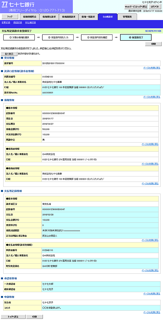Click 担当者 value 七十七京子

pyautogui.click(x=48, y=302)
